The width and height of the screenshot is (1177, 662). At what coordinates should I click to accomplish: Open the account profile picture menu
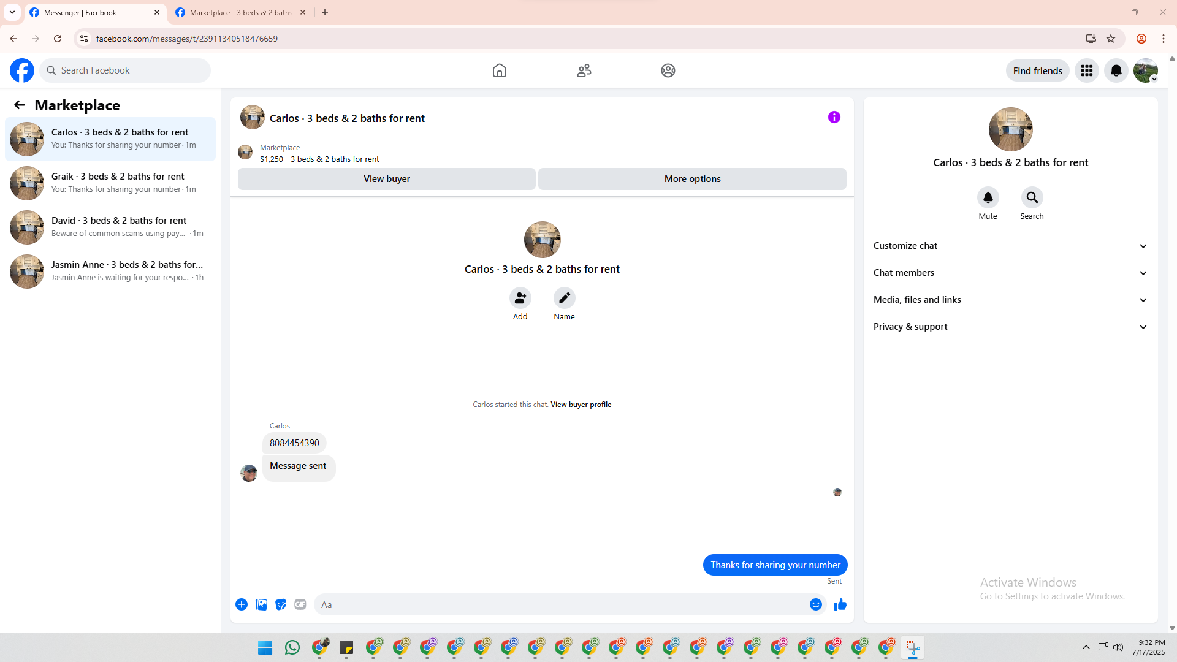click(1146, 70)
